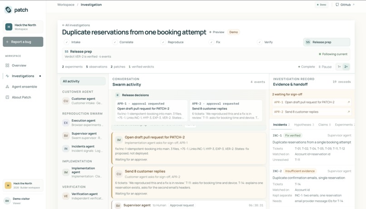
Task: Click the About Patch book icon
Action: coord(7,97)
